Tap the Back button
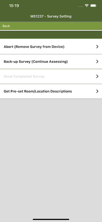Image resolution: width=102 pixels, height=222 pixels. pos(6,26)
